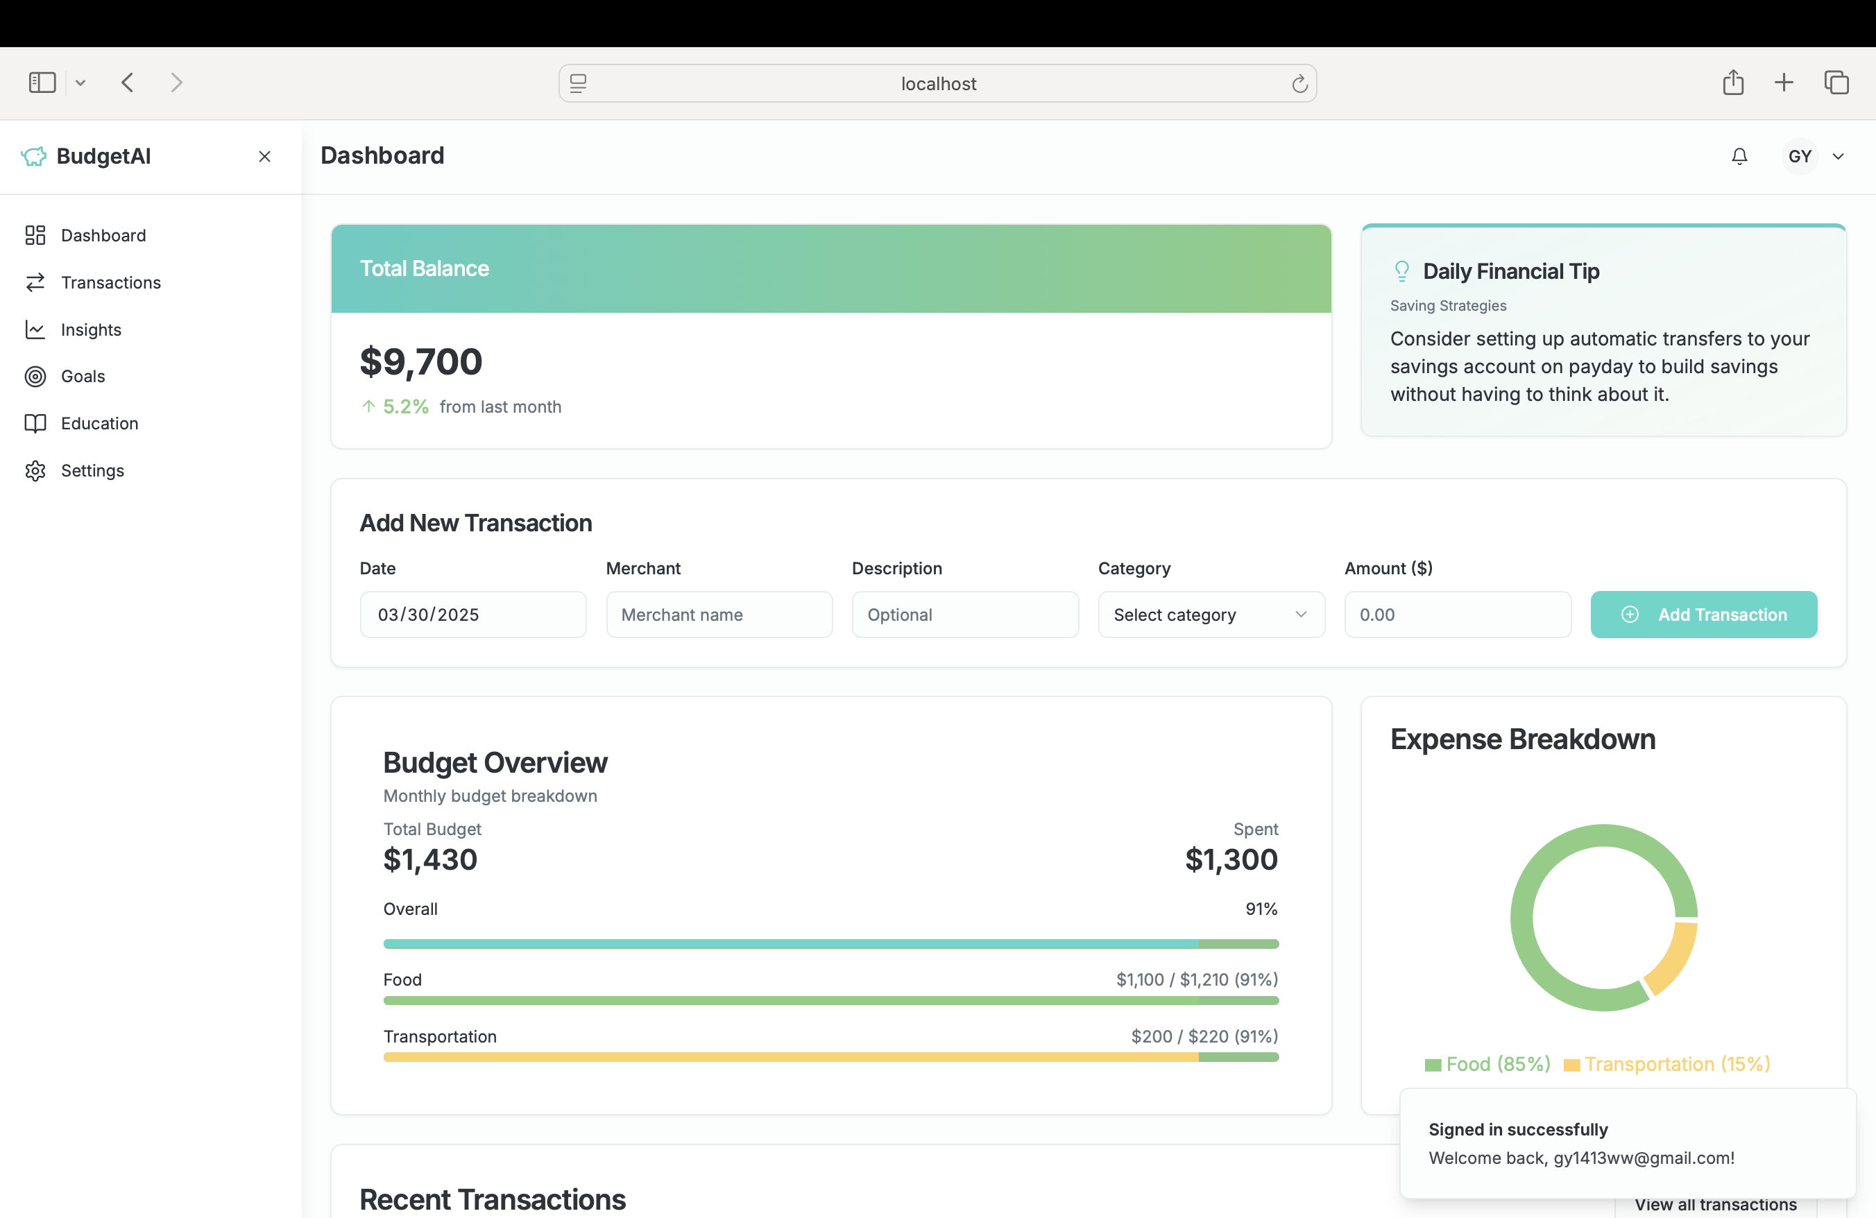Screen dimensions: 1876x1218
Task: Click the notification bell icon
Action: (1739, 156)
